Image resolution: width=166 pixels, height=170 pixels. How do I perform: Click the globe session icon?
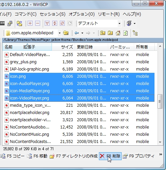pyautogui.click(x=129, y=23)
